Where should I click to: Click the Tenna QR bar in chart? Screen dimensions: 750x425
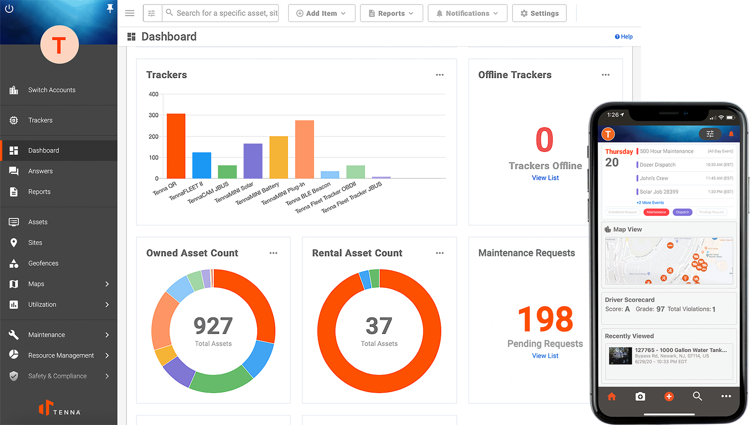(x=176, y=146)
